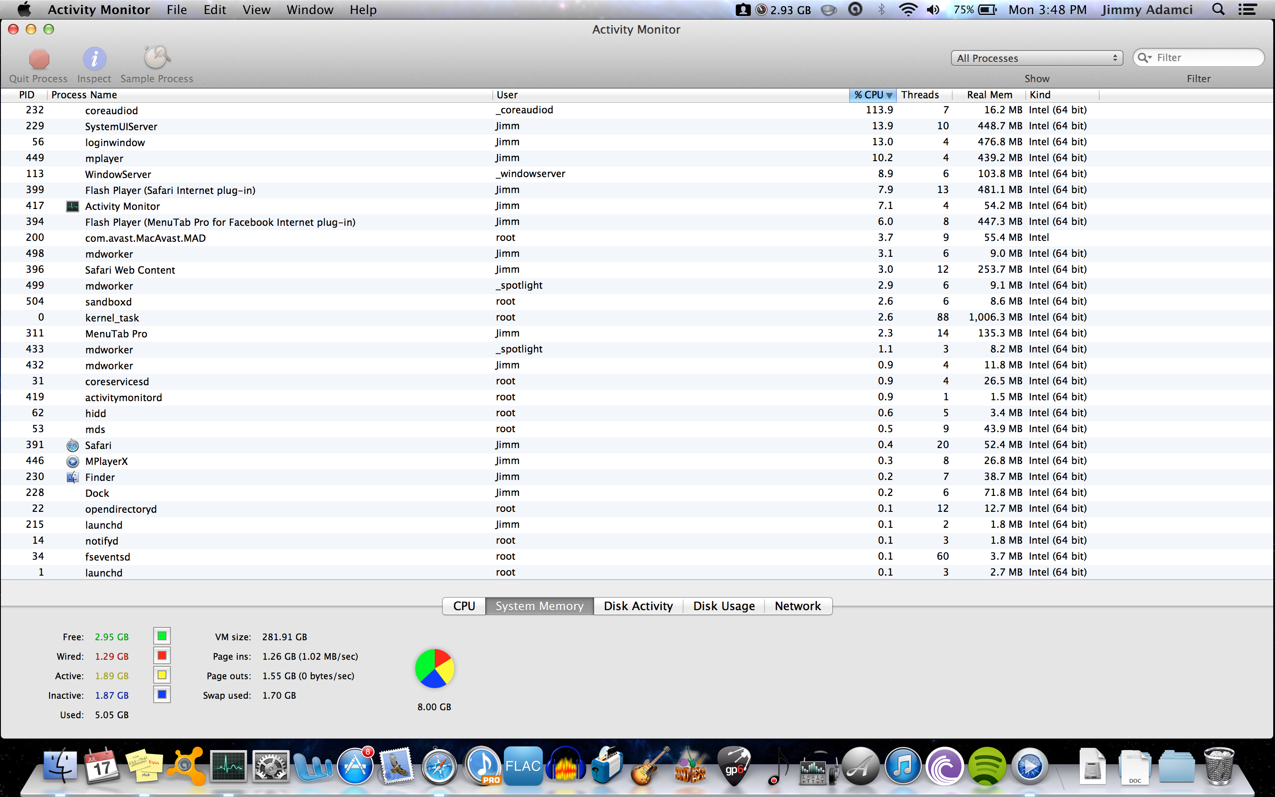Select the com.avast.MacAvast.MAD process row
Viewport: 1275px width, 797px height.
click(x=637, y=238)
